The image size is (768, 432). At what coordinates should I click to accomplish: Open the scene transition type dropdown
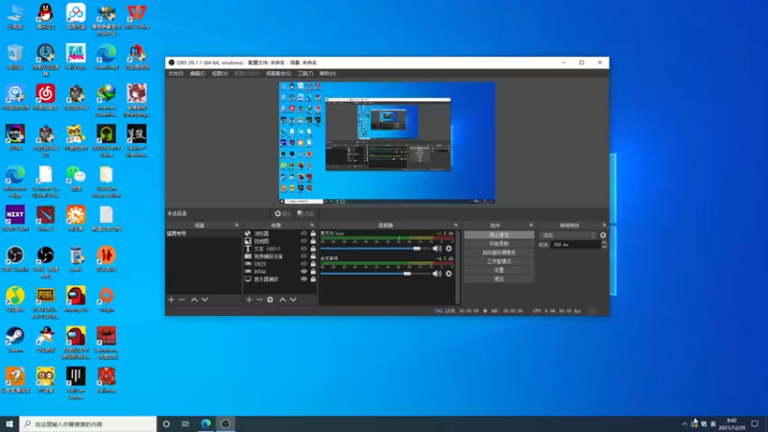click(x=568, y=235)
